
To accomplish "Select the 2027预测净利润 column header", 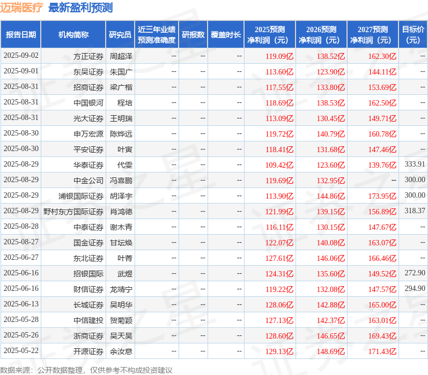I will tap(373, 34).
